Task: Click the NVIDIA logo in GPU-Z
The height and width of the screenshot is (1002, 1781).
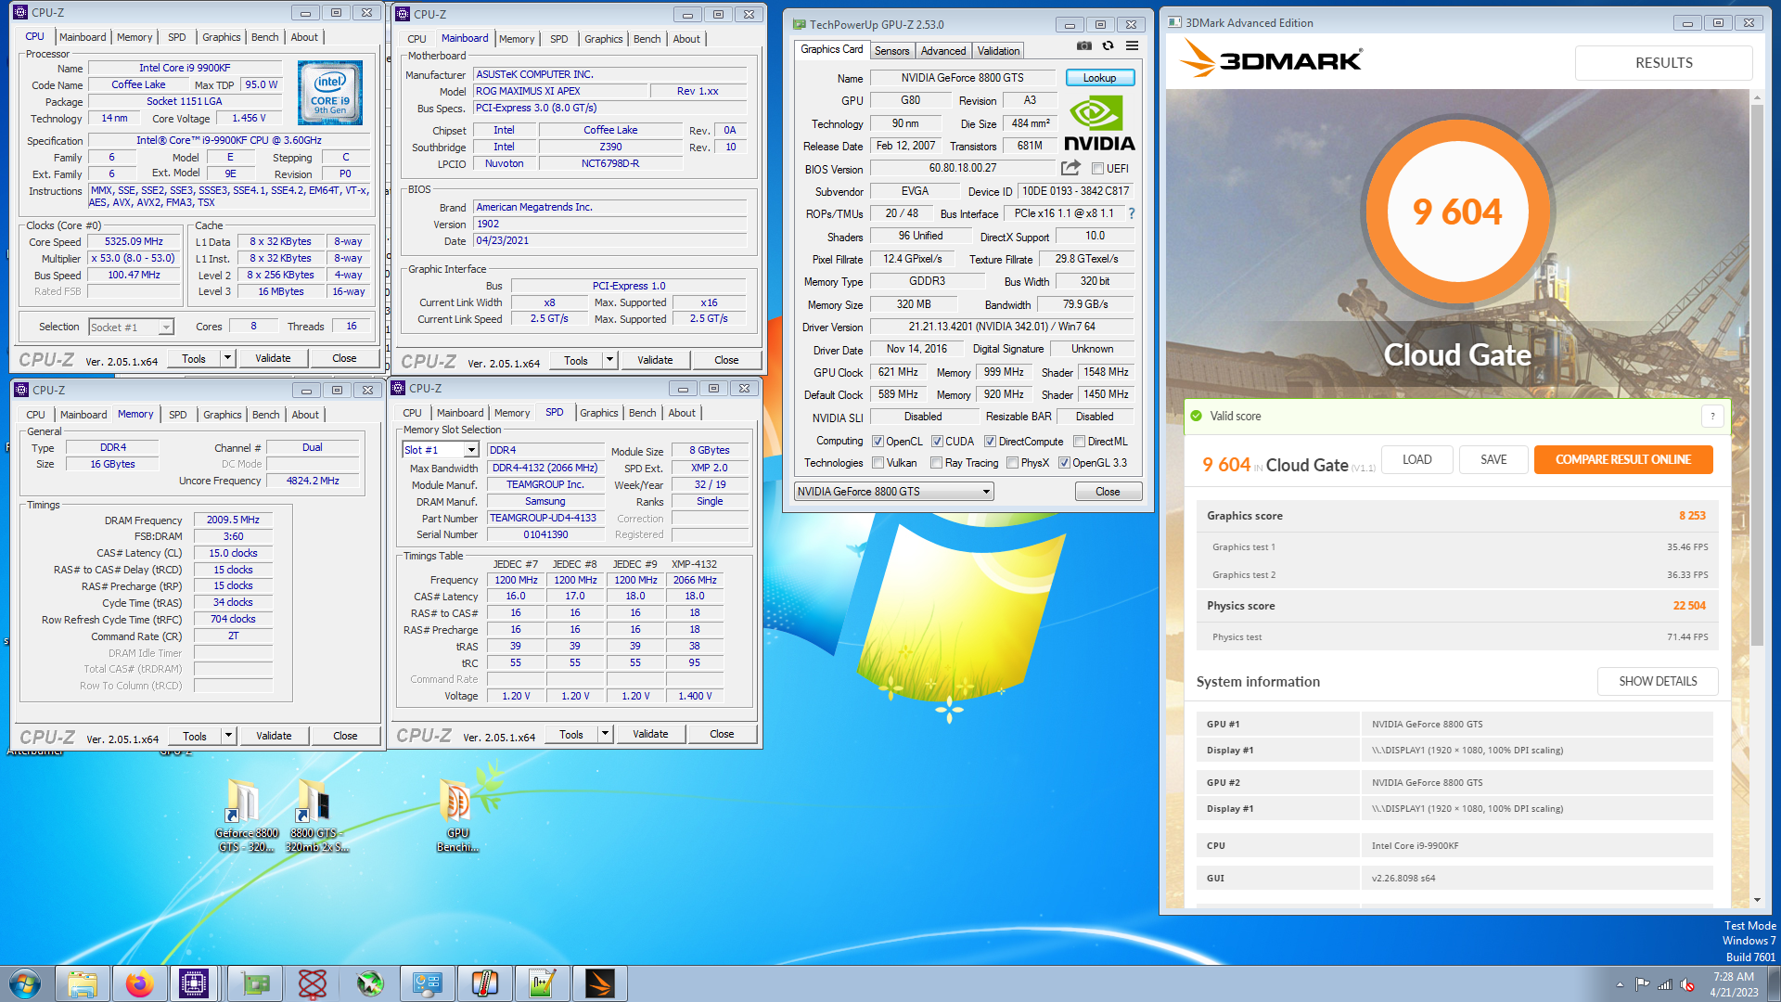Action: coord(1099,123)
